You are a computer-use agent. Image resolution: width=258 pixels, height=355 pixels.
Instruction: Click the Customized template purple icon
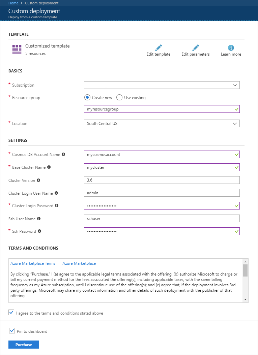click(17, 49)
